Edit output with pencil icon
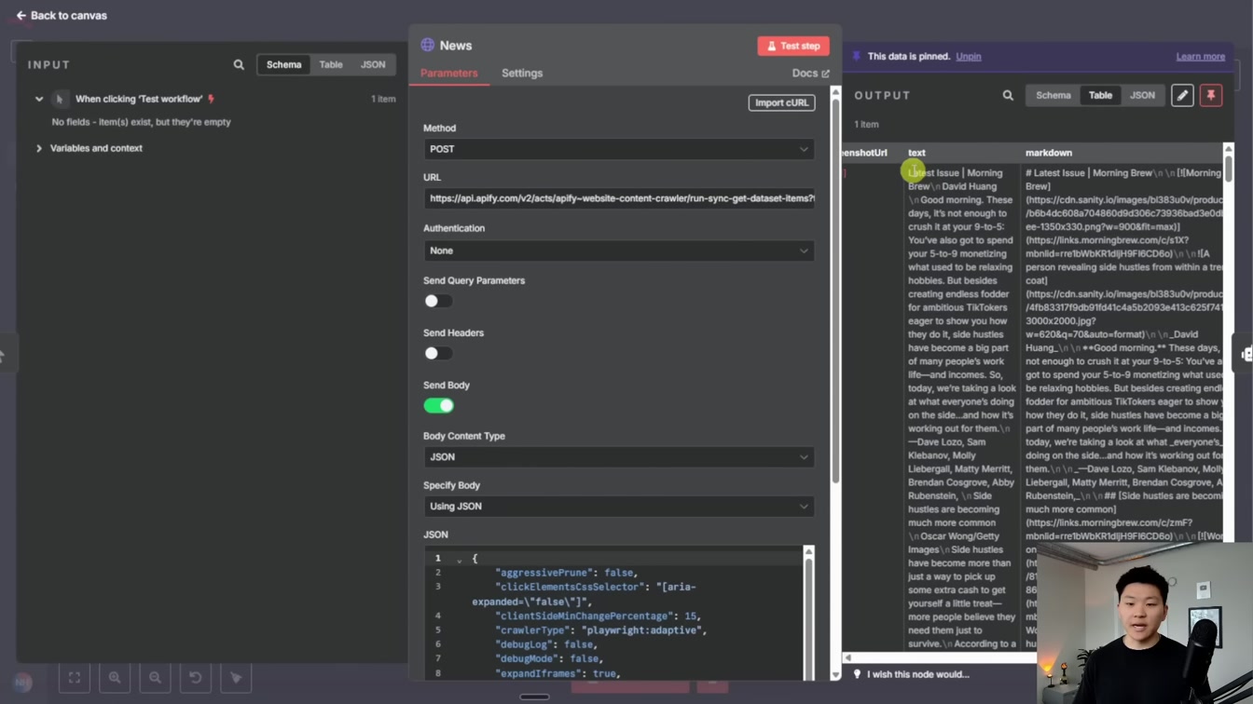The height and width of the screenshot is (704, 1253). point(1182,95)
